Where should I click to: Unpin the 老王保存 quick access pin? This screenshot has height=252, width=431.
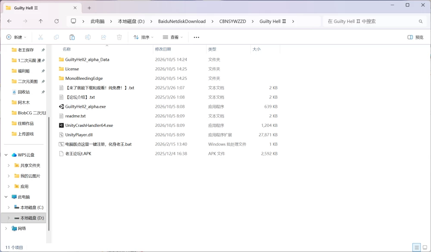pyautogui.click(x=43, y=50)
